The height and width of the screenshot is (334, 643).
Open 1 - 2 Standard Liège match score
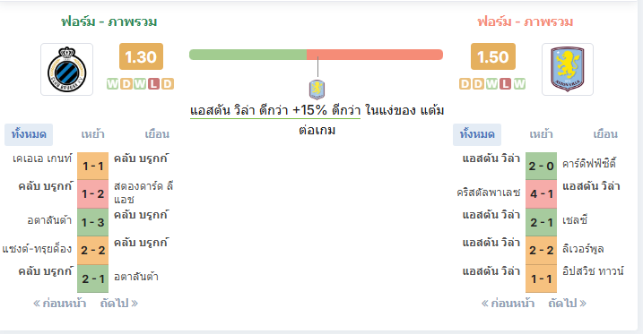click(92, 193)
